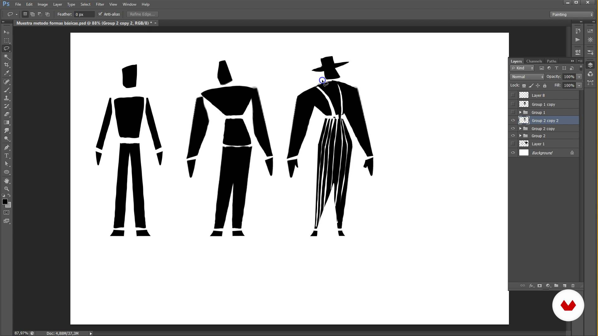This screenshot has height=336, width=598.
Task: Switch to the Channels tab
Action: 534,61
